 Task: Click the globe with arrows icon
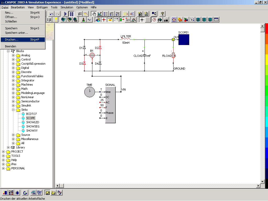click(x=63, y=20)
